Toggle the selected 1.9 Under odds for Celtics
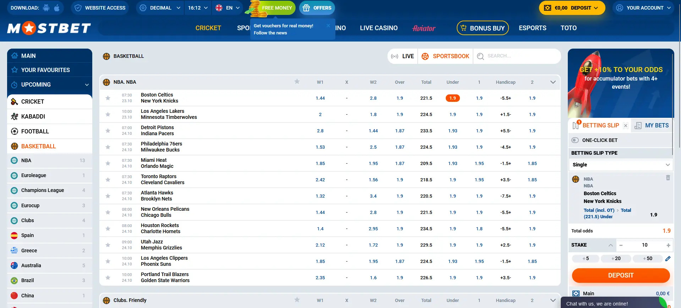This screenshot has height=308, width=681. coord(452,98)
